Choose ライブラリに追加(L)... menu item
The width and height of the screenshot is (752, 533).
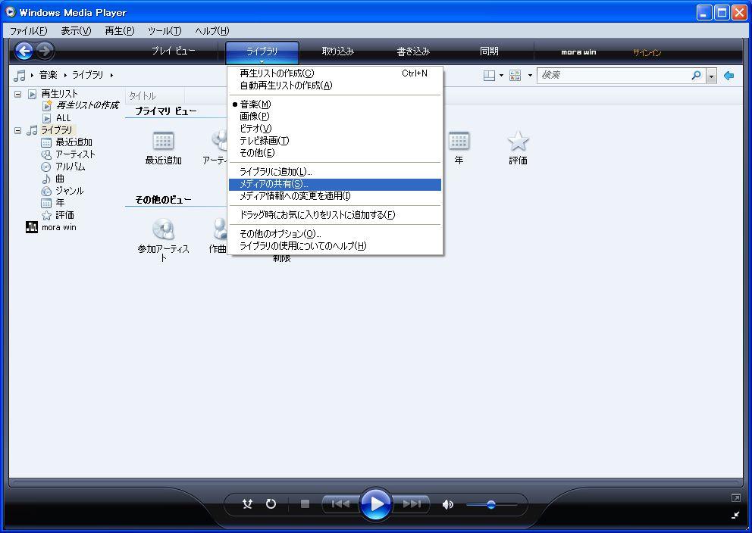click(x=335, y=172)
